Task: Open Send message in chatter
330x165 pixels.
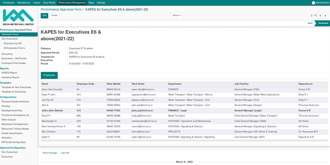Action: pyautogui.click(x=50, y=153)
